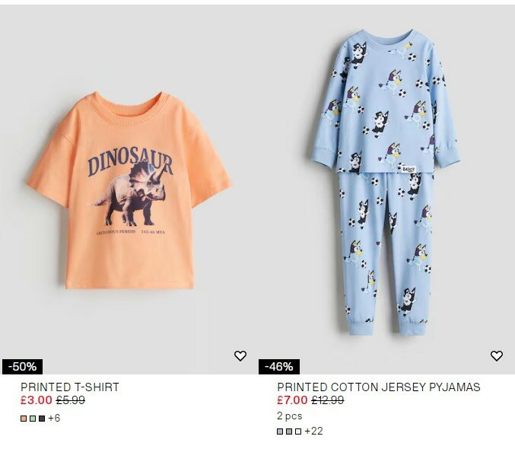This screenshot has width=515, height=449.
Task: Choose the middle grey pyjamas colour swatch
Action: [289, 431]
